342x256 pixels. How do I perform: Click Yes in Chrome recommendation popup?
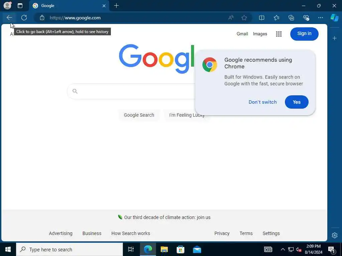[297, 102]
